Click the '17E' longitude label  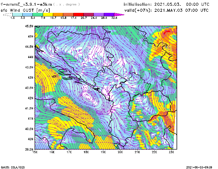tap(69, 152)
